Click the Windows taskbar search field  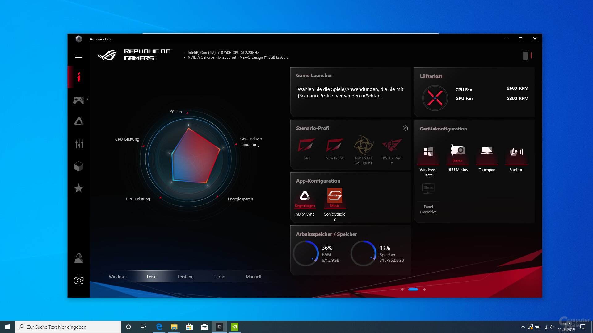[68, 327]
